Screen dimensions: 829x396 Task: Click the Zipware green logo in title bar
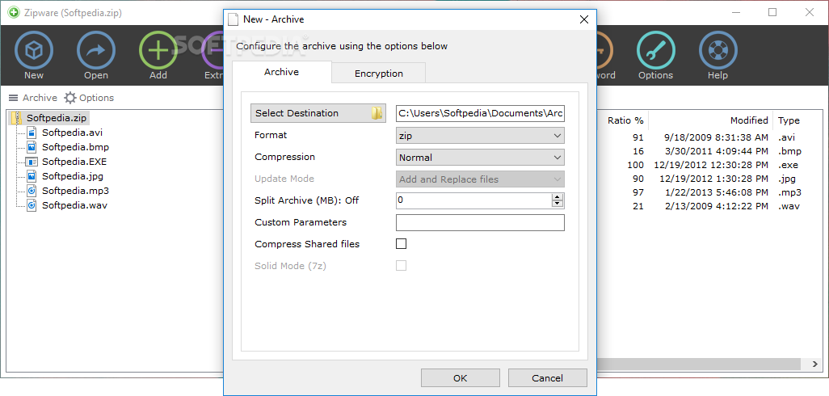tap(14, 12)
